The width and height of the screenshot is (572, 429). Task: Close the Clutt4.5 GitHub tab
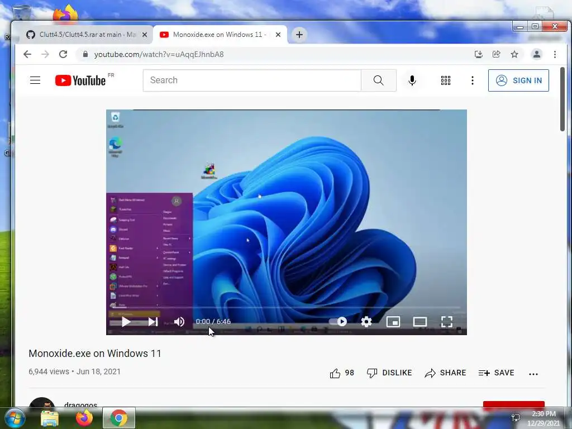point(145,35)
